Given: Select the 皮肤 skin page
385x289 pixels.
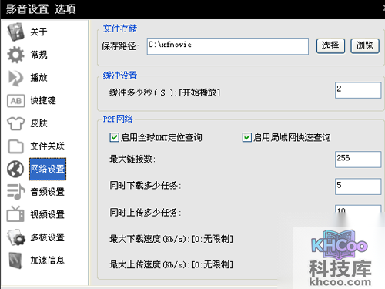Looking at the screenshot, I should coord(38,123).
